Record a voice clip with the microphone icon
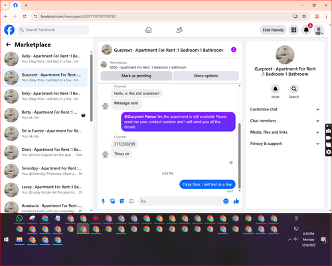332x266 pixels. (103, 201)
